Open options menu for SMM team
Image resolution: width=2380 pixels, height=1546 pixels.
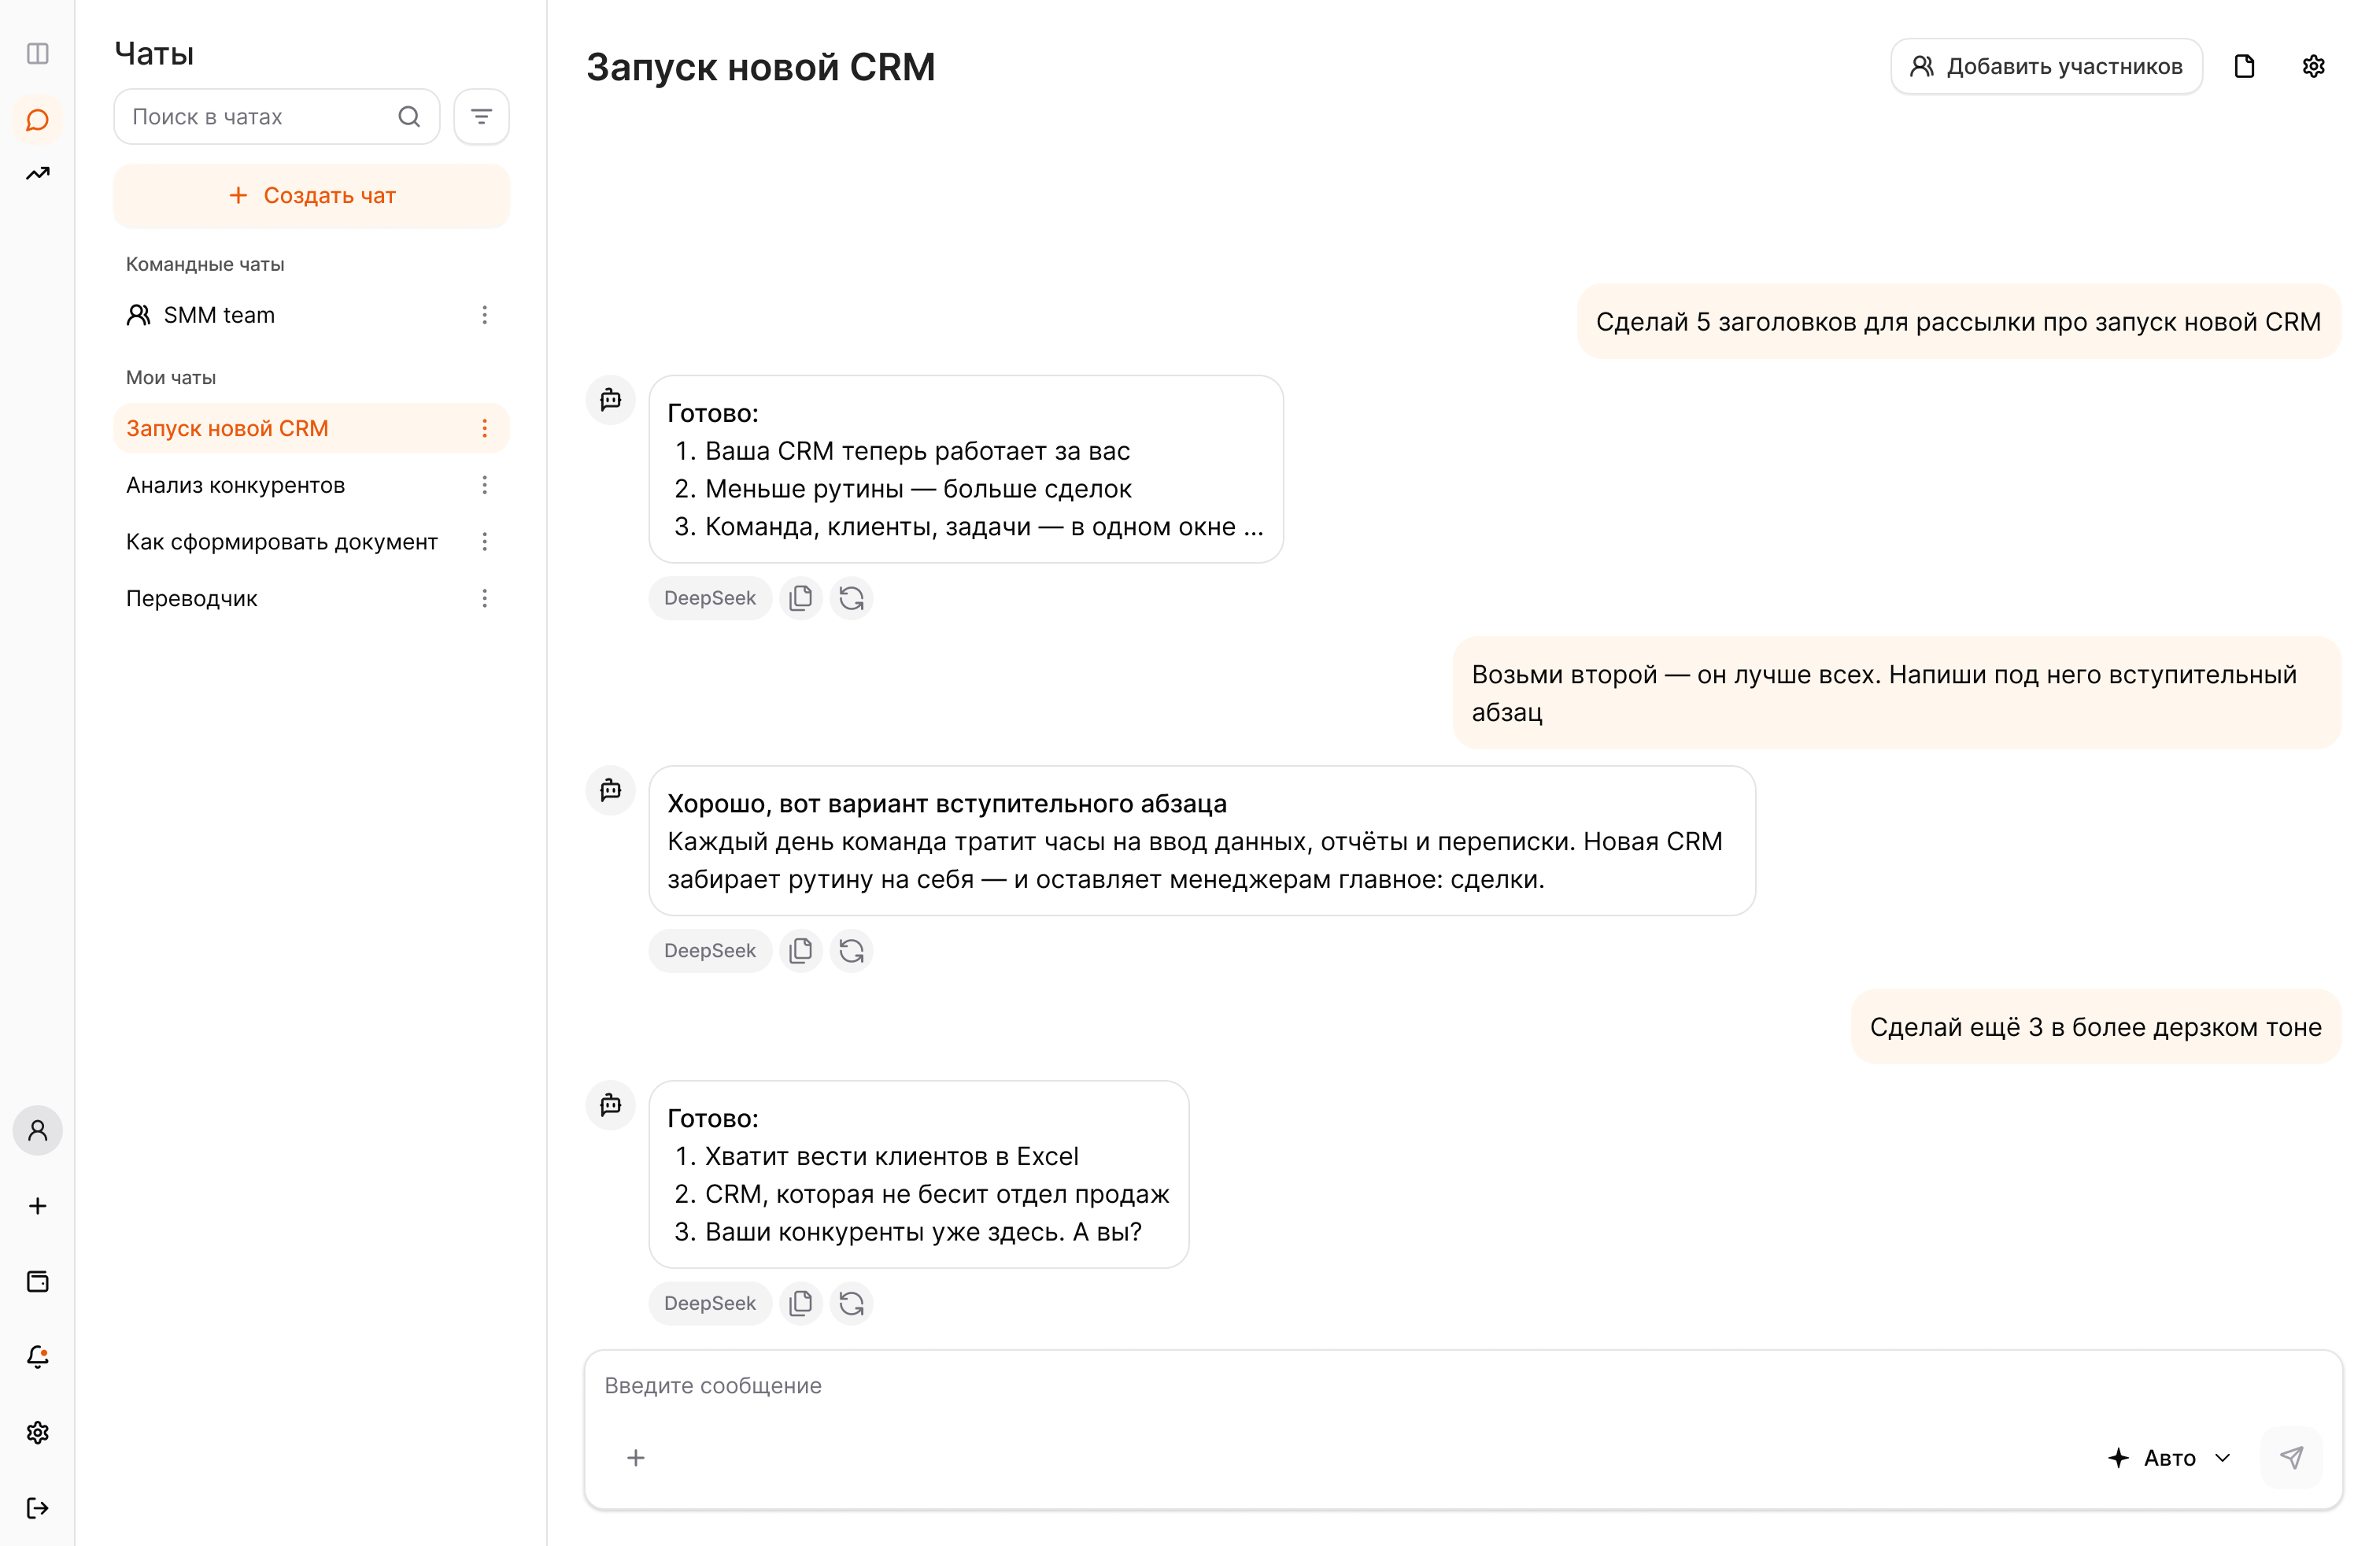click(484, 315)
